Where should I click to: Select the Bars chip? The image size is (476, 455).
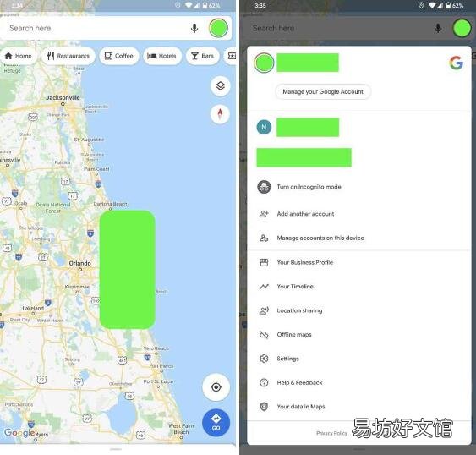coord(202,56)
